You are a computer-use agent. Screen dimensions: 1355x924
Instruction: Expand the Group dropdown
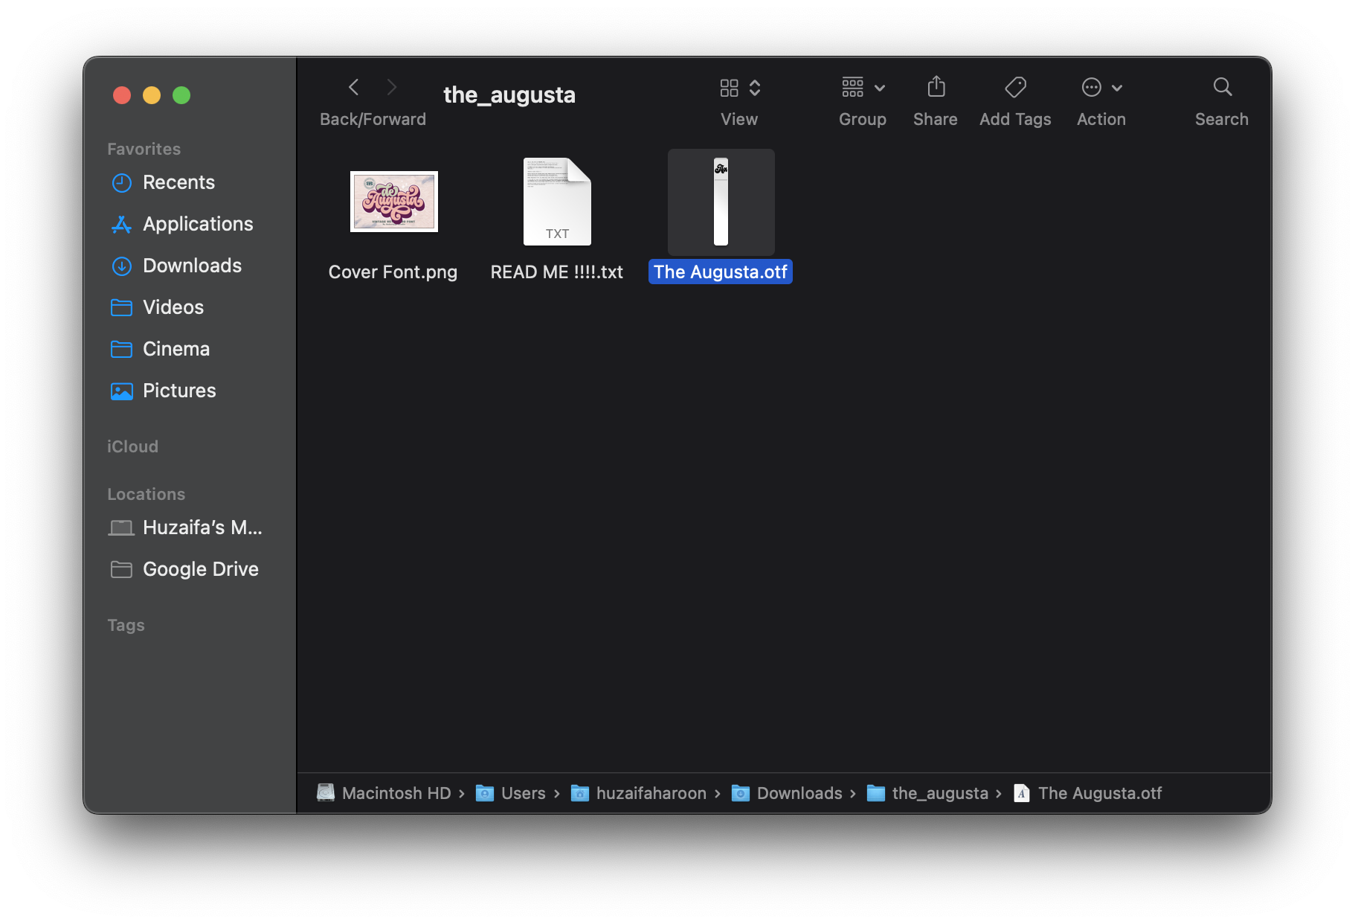[x=878, y=87]
